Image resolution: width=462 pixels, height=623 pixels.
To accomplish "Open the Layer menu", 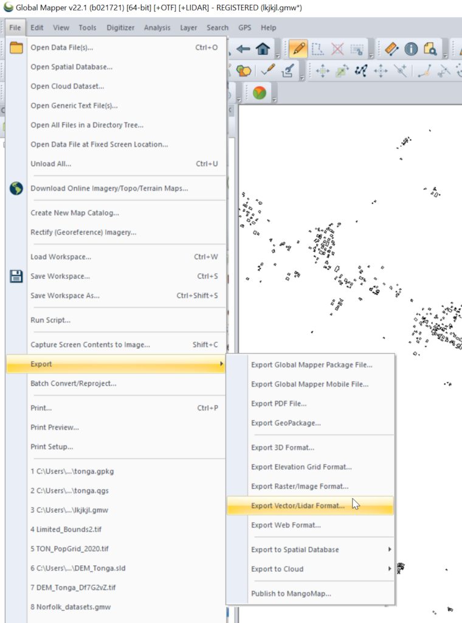I will [x=188, y=27].
